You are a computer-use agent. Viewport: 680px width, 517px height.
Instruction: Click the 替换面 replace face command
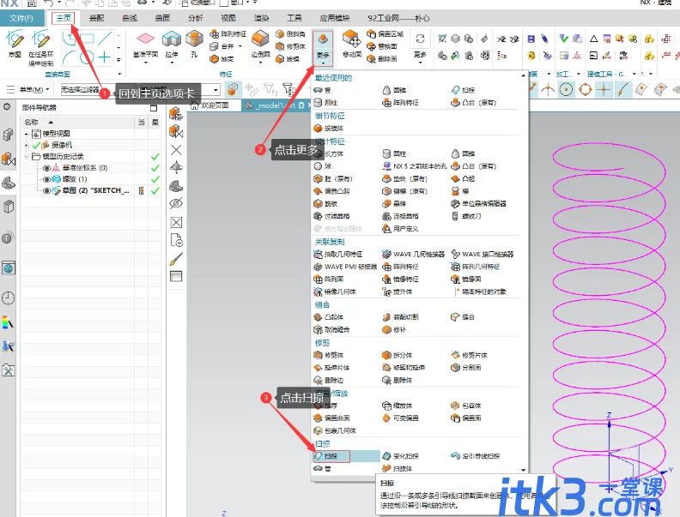click(381, 46)
